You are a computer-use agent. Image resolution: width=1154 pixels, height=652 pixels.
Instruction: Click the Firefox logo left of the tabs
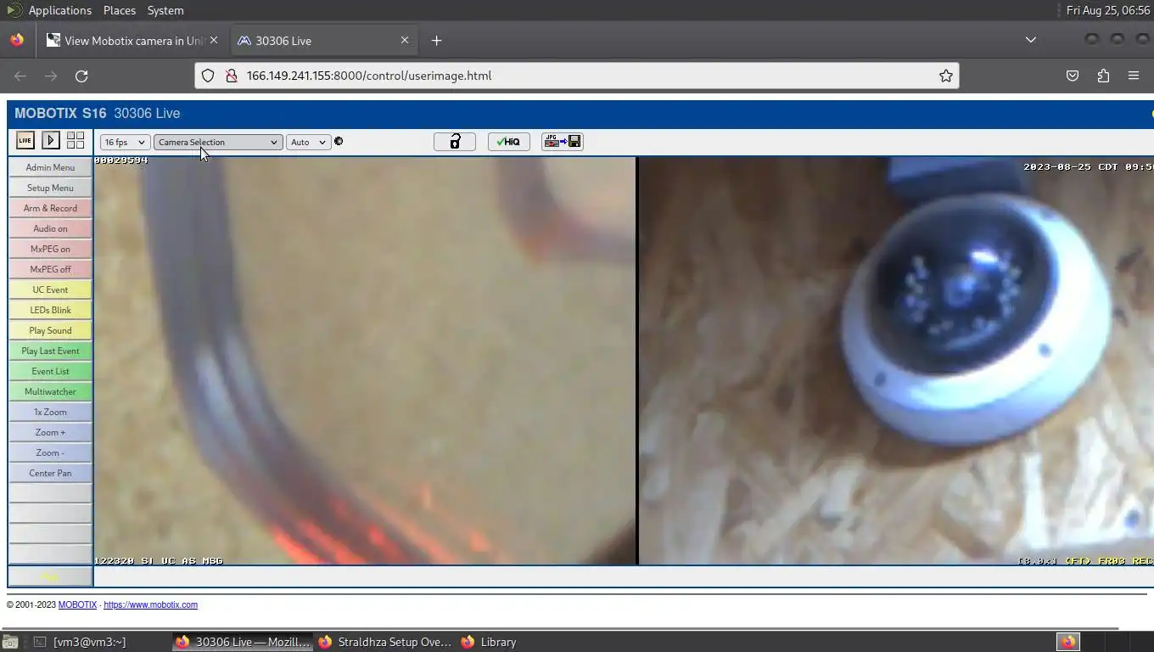[x=17, y=40]
